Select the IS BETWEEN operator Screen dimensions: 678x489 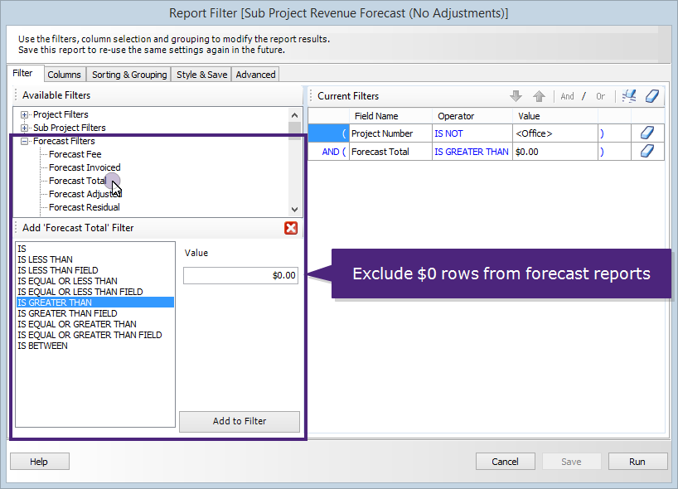[x=42, y=346]
